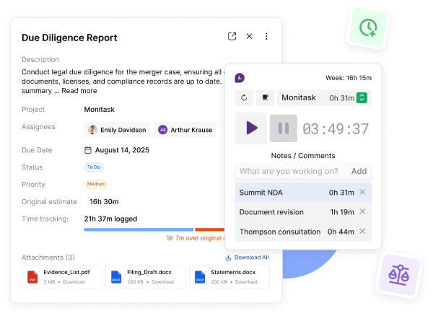433x316 pixels.
Task: Click Emily Davidson's avatar photo
Action: coord(92,130)
